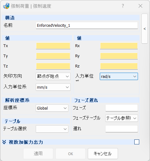Click the Tz value field

[x=53, y=66]
